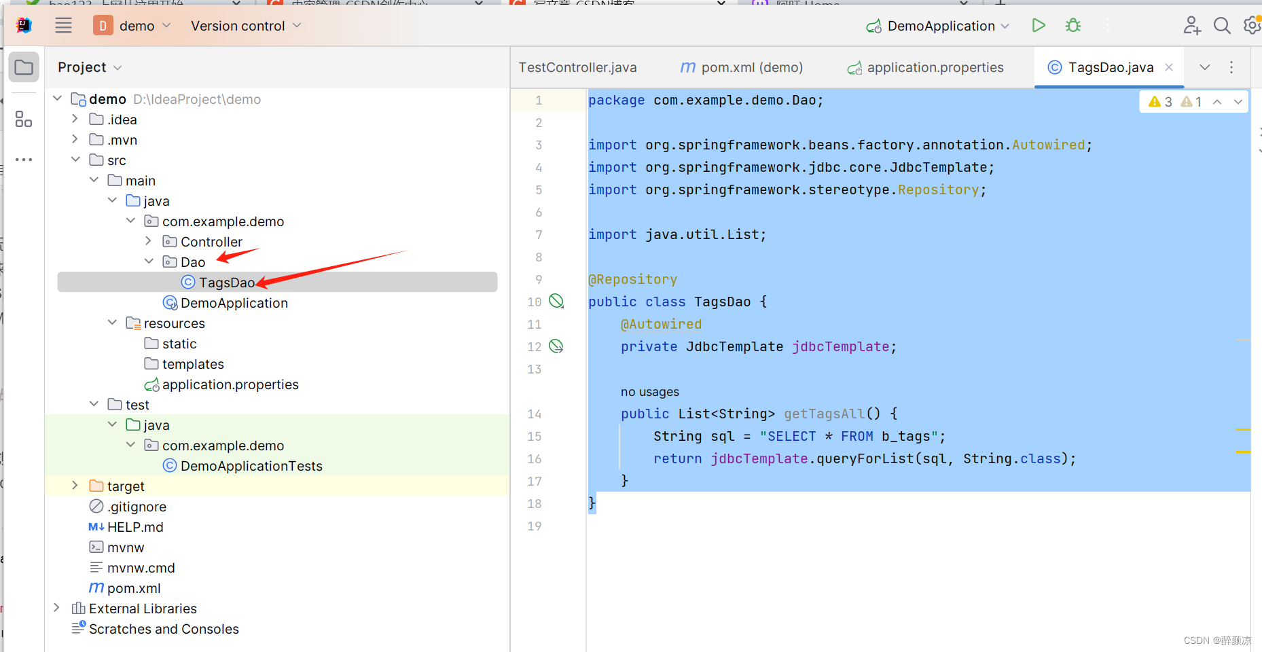This screenshot has width=1262, height=652.
Task: Open the main hamburger menu
Action: click(x=63, y=26)
